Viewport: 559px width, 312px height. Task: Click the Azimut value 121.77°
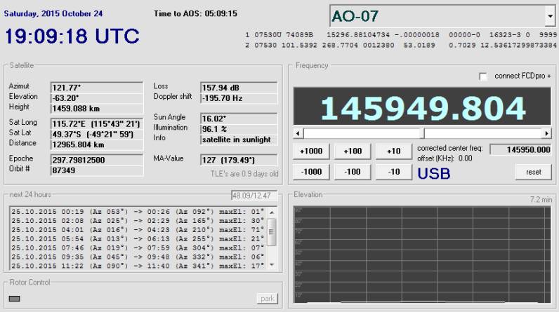[97, 88]
